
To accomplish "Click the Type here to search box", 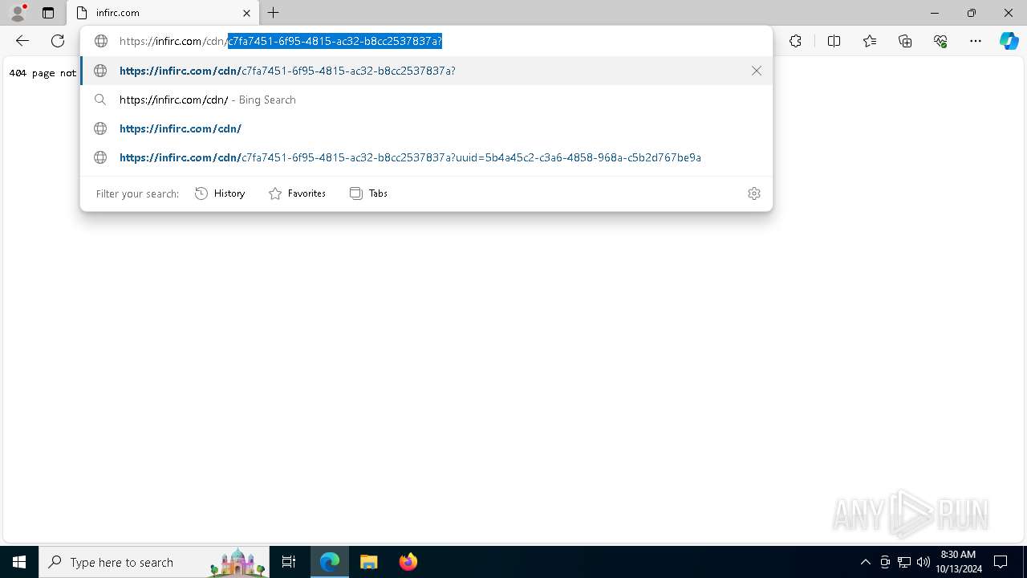I will tap(154, 562).
